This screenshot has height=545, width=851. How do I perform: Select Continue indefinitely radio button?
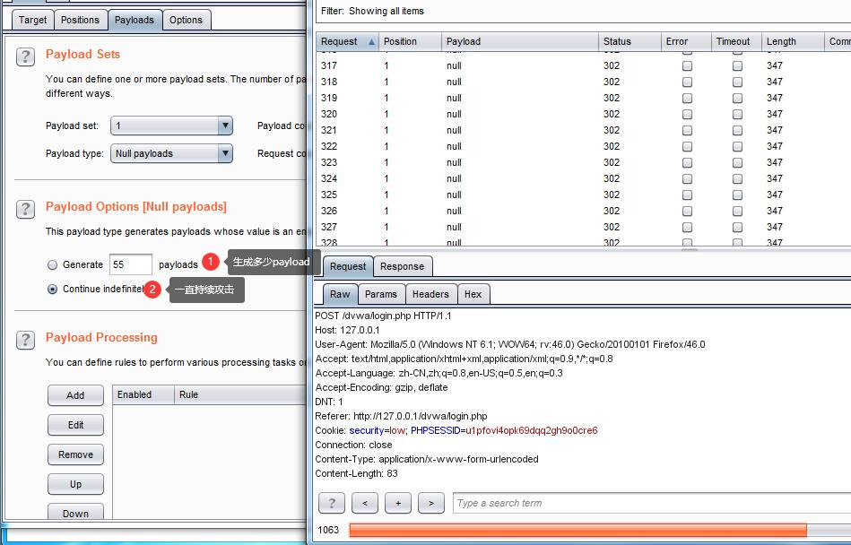[53, 289]
